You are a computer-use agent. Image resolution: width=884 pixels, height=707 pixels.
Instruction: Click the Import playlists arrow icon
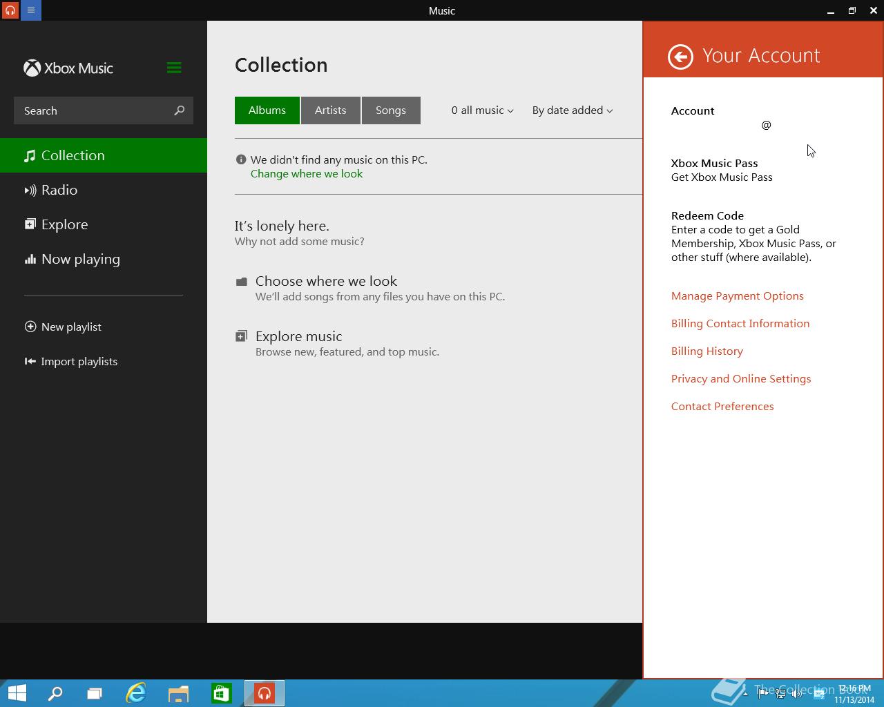30,361
